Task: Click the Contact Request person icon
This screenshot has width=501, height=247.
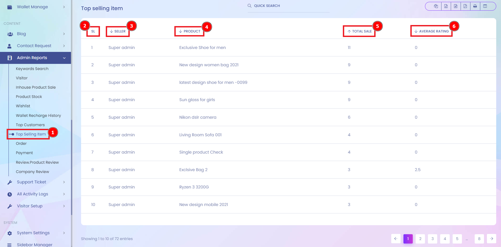Action: pos(10,46)
